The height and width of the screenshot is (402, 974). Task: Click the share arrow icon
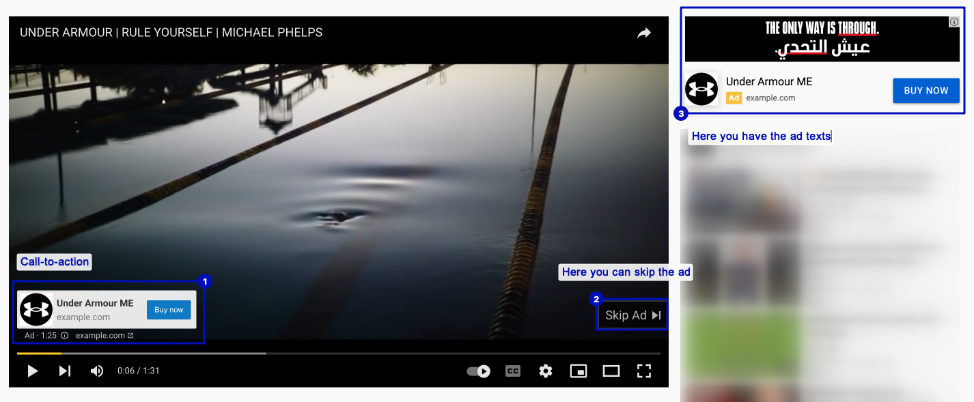[644, 33]
